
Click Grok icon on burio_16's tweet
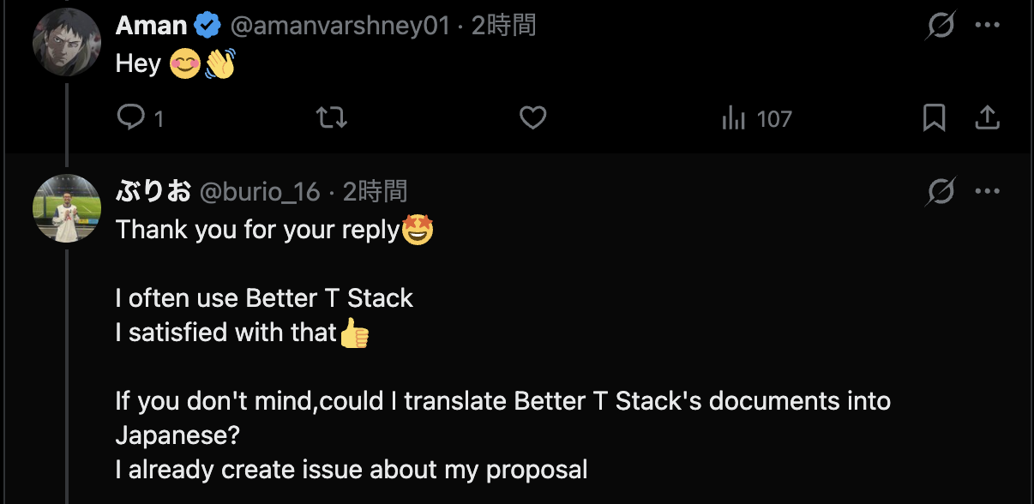(941, 191)
